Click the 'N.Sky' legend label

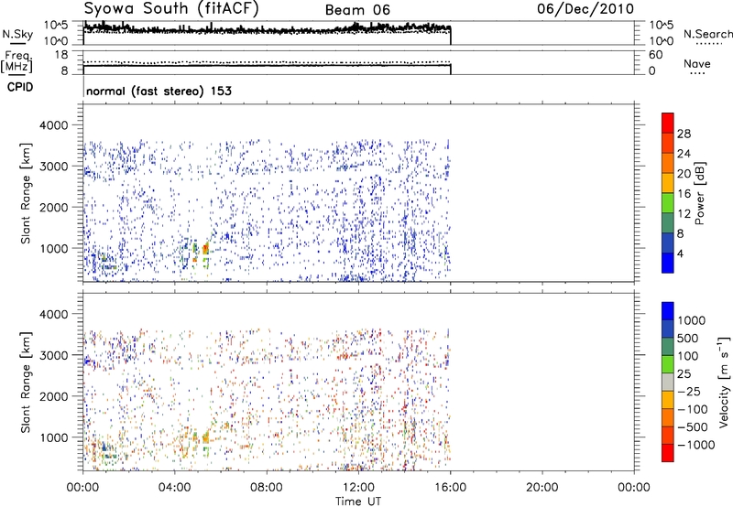[17, 34]
